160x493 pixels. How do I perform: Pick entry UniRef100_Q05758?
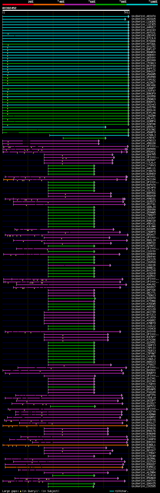pos(143,108)
